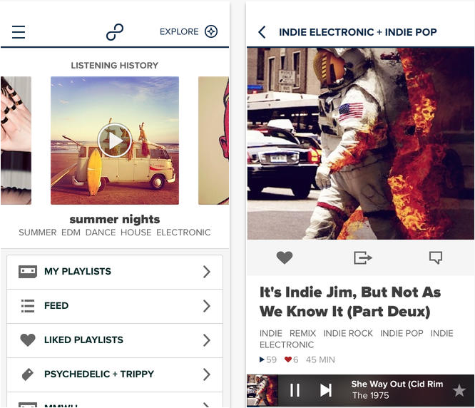Image resolution: width=475 pixels, height=408 pixels.
Task: Share the playlist with the export icon
Action: 363,257
